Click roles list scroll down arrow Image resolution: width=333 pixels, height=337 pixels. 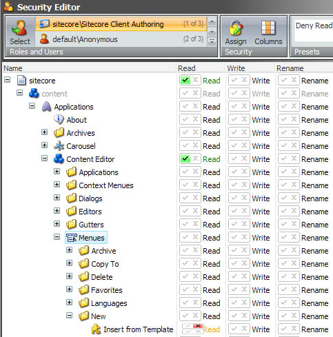coord(212,32)
